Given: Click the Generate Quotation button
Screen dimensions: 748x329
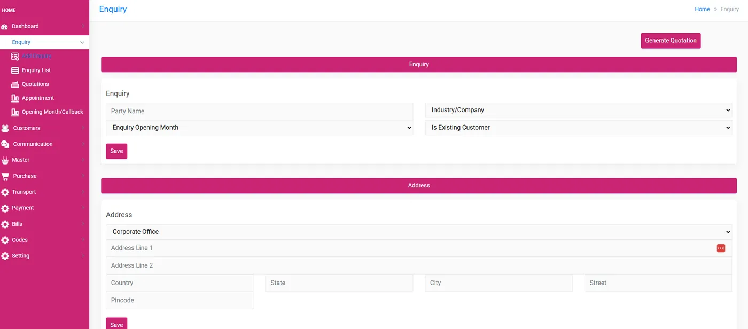Looking at the screenshot, I should tap(671, 41).
